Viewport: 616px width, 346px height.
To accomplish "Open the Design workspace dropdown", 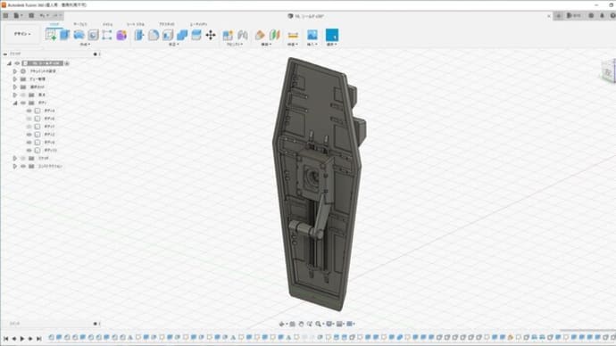I will point(22,34).
